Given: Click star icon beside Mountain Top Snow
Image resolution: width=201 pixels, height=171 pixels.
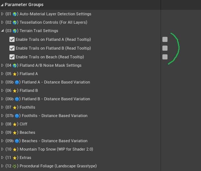Looking at the screenshot, I should pyautogui.click(x=15, y=149).
